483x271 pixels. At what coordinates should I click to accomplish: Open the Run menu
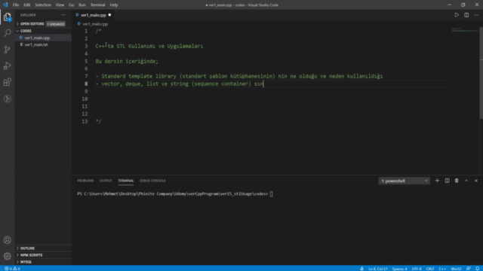[x=82, y=5]
